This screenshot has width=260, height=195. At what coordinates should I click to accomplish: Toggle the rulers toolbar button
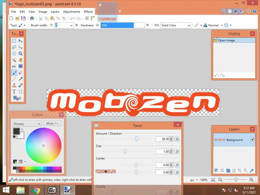click(93, 18)
